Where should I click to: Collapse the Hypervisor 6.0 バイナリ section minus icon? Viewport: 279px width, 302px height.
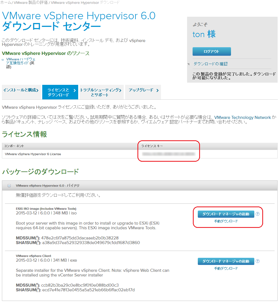click(9, 186)
